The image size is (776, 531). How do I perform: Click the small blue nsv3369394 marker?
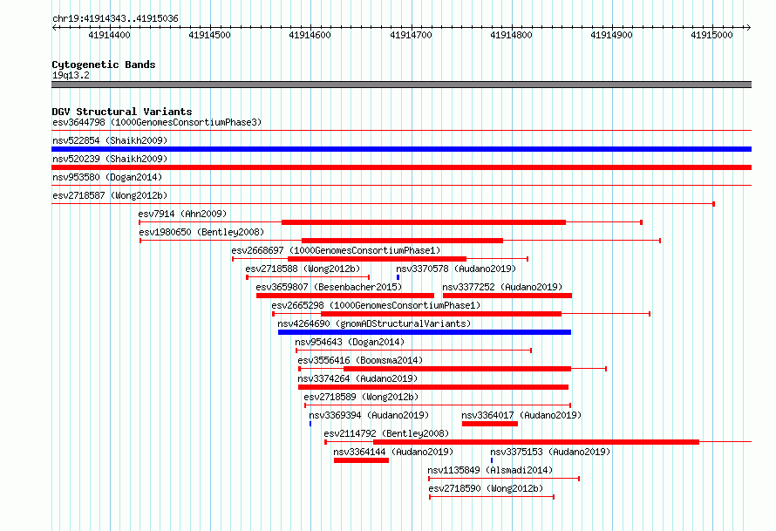pyautogui.click(x=310, y=424)
